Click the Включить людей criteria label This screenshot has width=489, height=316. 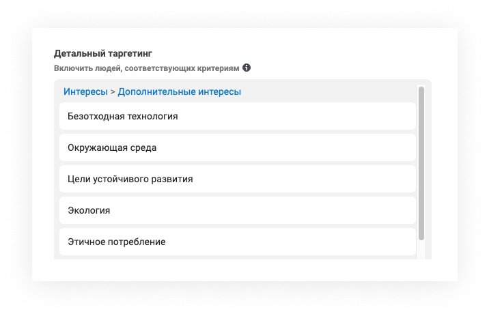pos(146,68)
